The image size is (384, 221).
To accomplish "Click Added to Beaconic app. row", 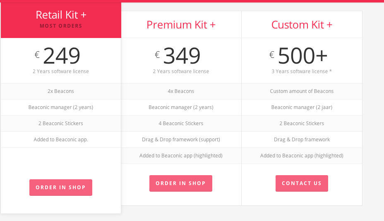I will tap(61, 140).
